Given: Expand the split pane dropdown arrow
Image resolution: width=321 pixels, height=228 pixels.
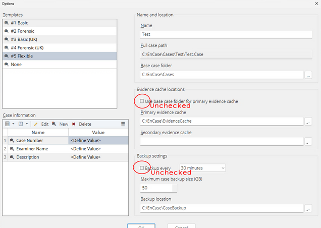Looking at the screenshot, I should click(x=27, y=124).
